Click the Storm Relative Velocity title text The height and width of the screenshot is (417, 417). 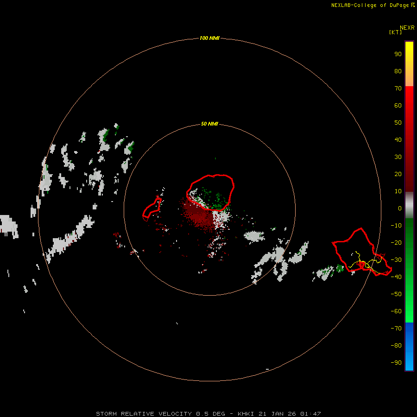144,414
